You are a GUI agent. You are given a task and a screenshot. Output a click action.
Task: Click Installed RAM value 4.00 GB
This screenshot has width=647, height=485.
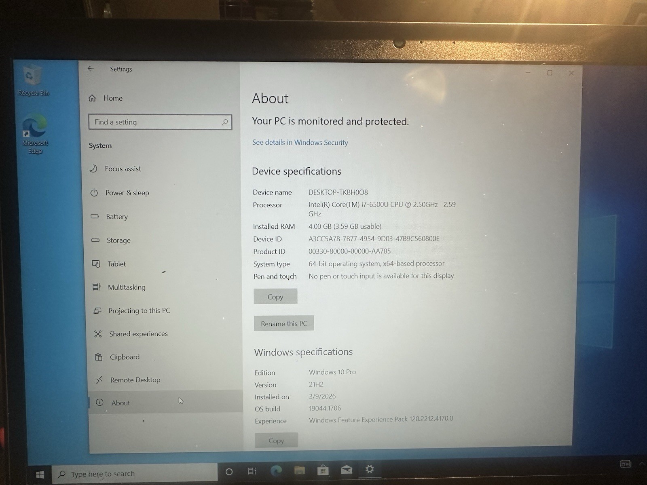coord(345,226)
